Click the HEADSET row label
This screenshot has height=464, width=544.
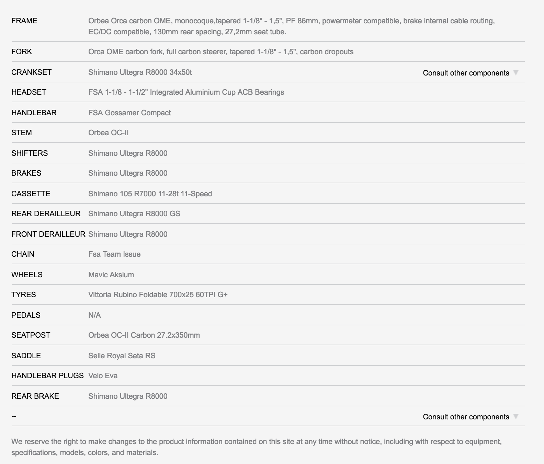(29, 92)
